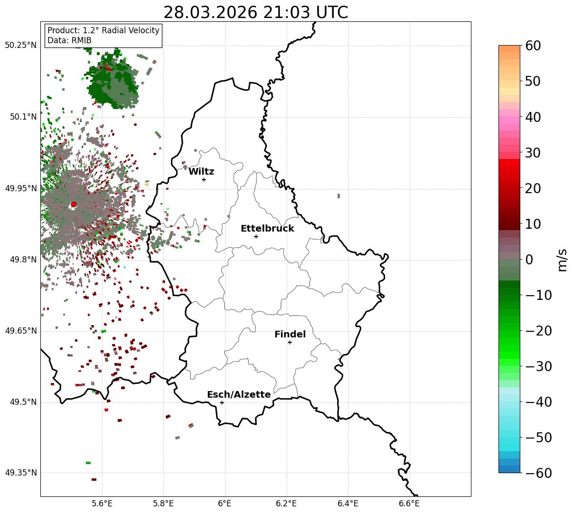Click the cross marker below Findel

pyautogui.click(x=290, y=342)
